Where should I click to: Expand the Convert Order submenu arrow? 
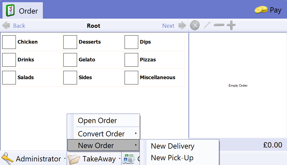click(136, 134)
